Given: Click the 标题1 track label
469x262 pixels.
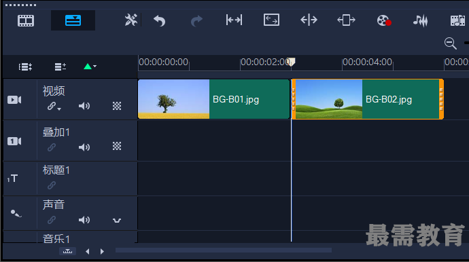Looking at the screenshot, I should tap(56, 170).
